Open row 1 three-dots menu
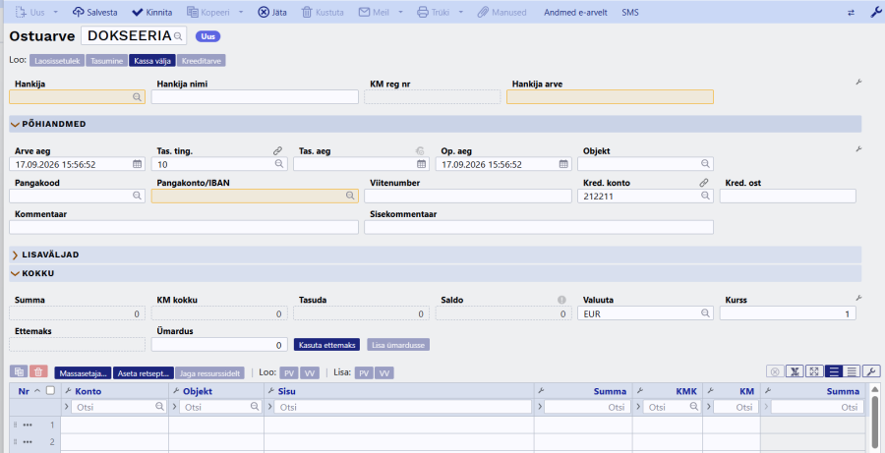 click(28, 425)
